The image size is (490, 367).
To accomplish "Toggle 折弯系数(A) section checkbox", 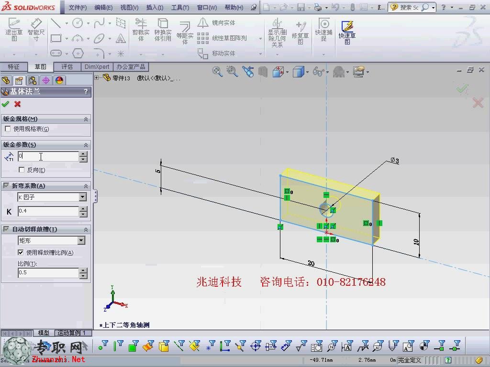I will click(6, 186).
